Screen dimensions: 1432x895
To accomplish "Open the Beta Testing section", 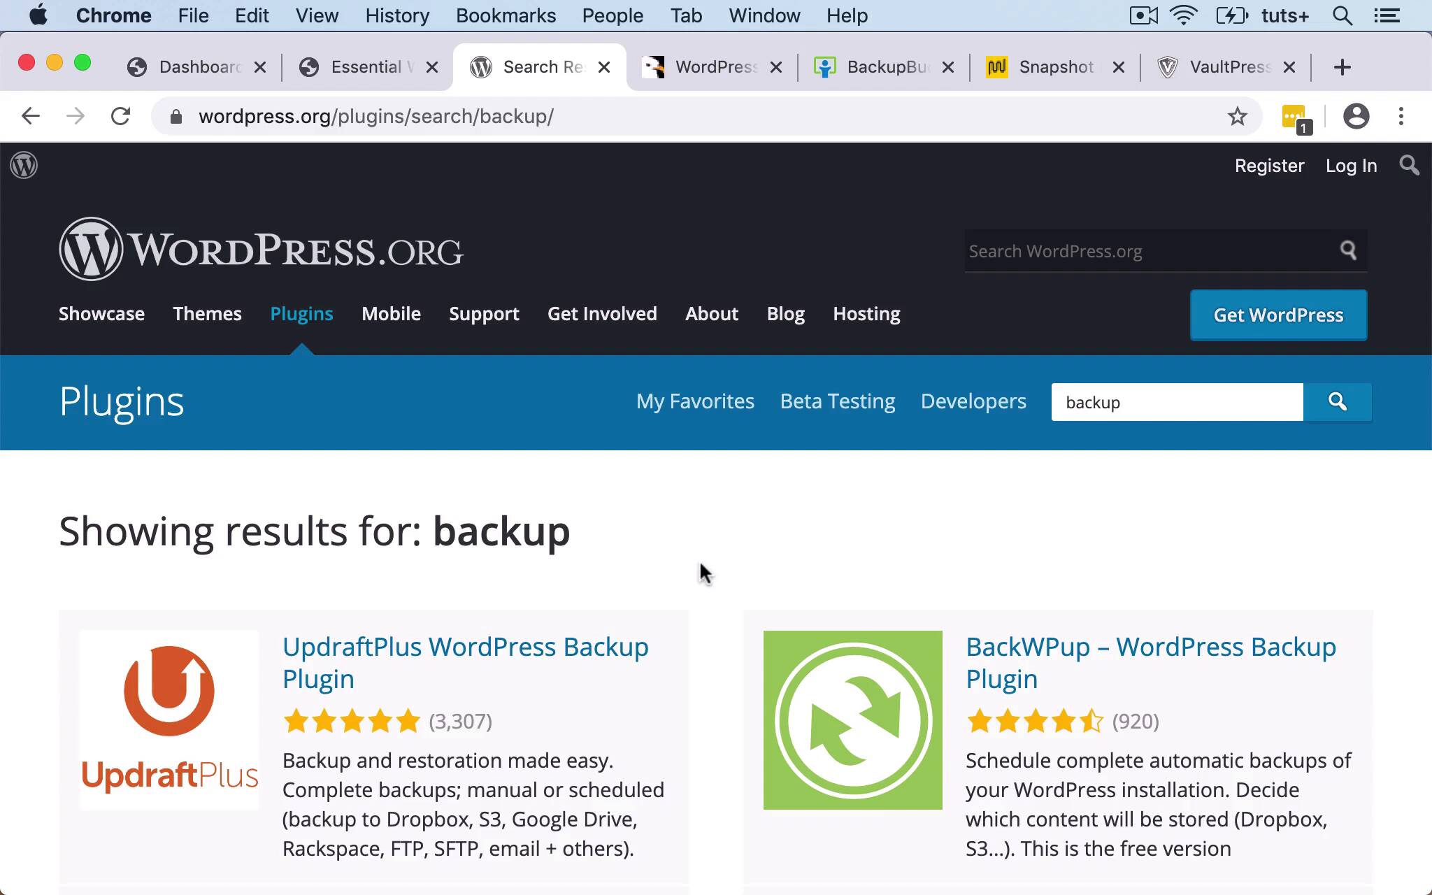I will [837, 400].
